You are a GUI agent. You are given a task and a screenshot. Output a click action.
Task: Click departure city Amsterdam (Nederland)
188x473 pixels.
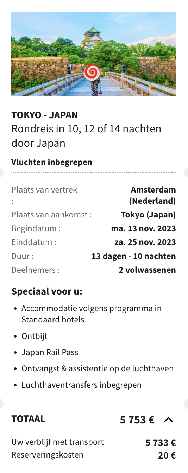click(x=152, y=195)
